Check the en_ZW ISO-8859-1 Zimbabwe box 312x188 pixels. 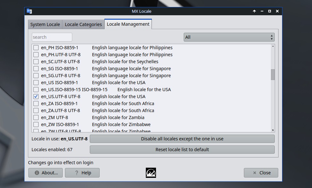point(36,124)
